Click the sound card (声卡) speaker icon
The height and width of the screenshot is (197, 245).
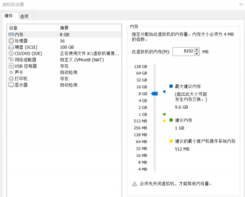(x=11, y=72)
